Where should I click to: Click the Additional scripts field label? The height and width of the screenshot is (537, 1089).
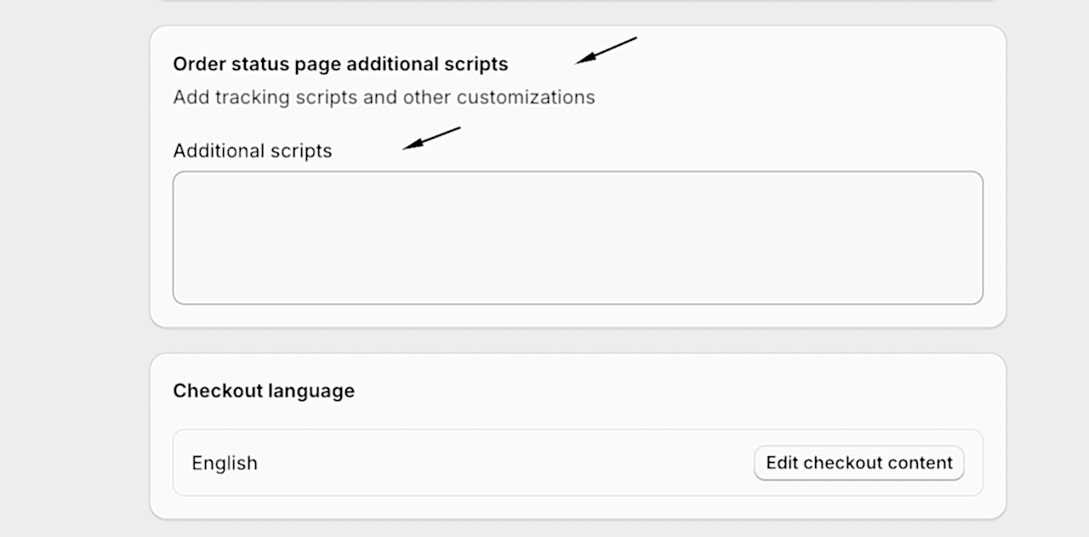(x=253, y=151)
